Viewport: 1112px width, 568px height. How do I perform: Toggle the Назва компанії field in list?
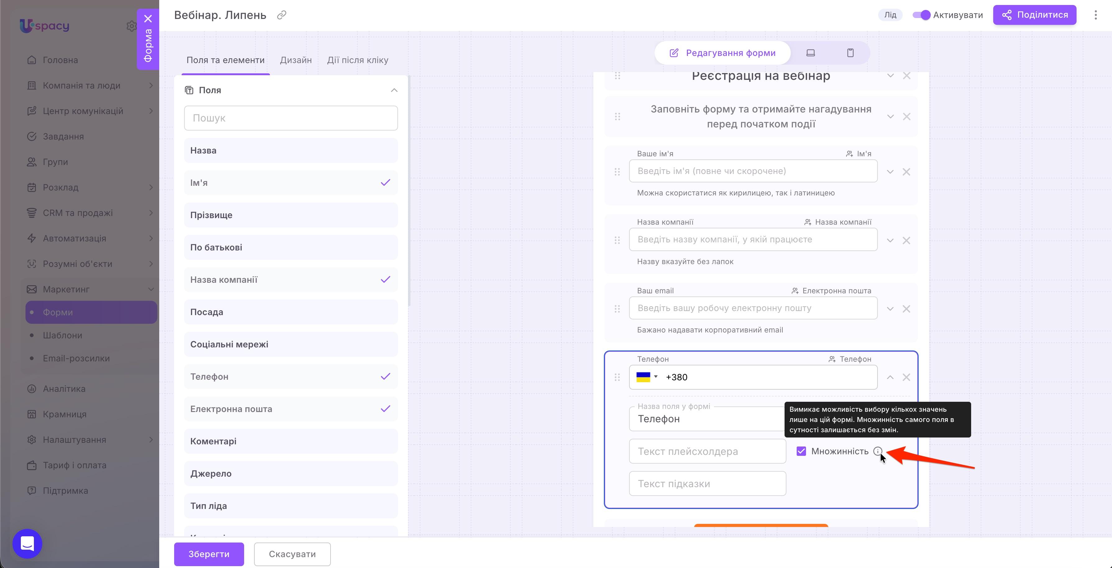coord(290,280)
